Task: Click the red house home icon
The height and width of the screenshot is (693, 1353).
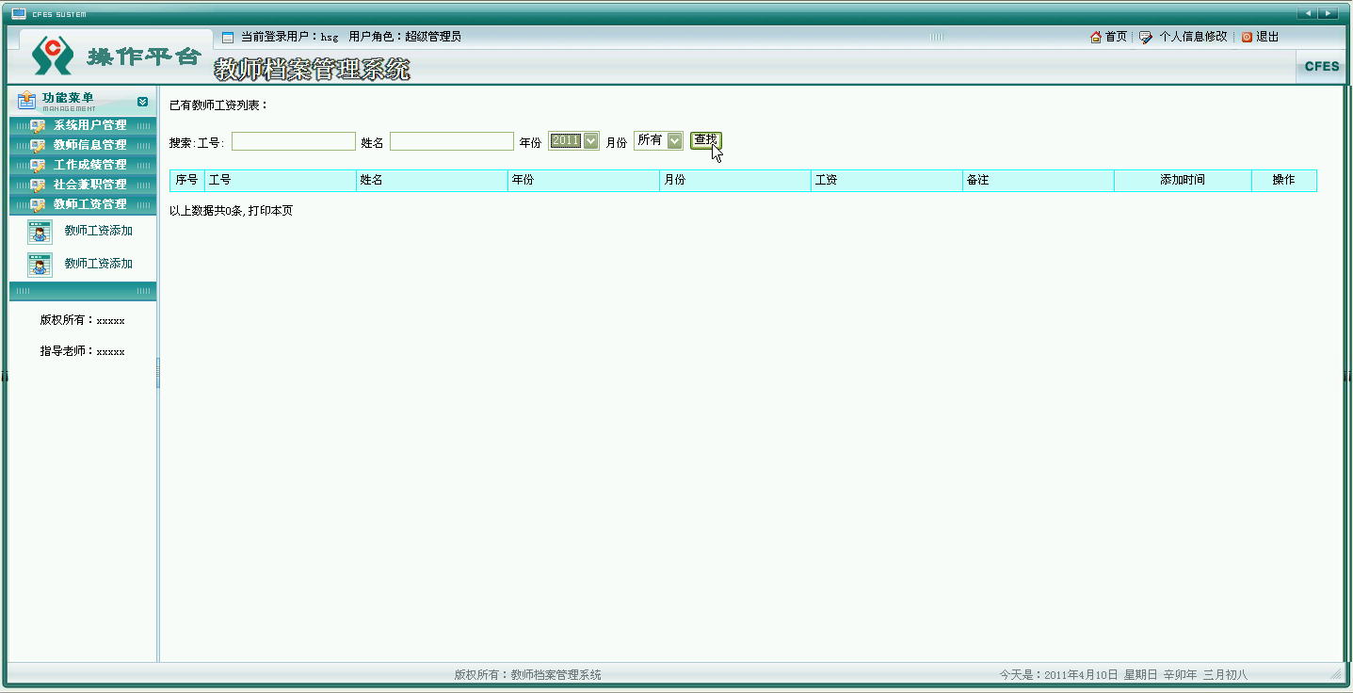Action: (x=1096, y=37)
